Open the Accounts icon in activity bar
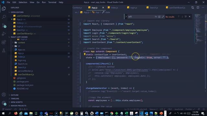Screen dimensions: 207x116 tap(4, 94)
